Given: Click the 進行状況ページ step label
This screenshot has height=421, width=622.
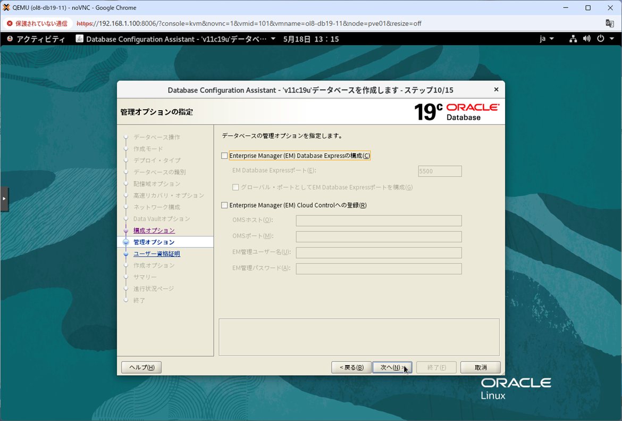Looking at the screenshot, I should (154, 289).
